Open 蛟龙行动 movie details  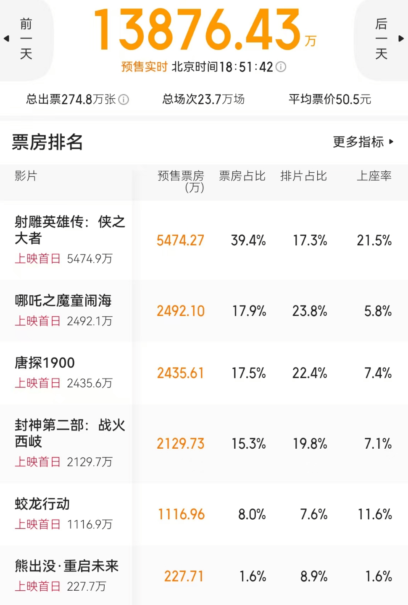pyautogui.click(x=42, y=504)
